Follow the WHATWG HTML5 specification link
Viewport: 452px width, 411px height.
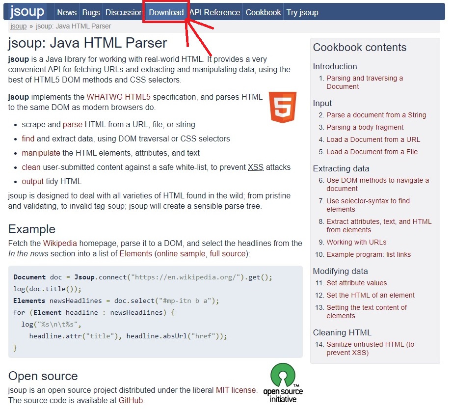point(118,97)
